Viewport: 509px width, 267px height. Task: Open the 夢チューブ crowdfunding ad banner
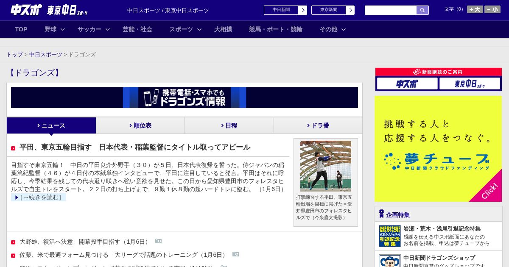[438, 149]
